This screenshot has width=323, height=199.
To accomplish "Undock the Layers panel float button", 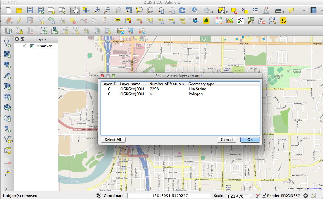I will [22, 39].
